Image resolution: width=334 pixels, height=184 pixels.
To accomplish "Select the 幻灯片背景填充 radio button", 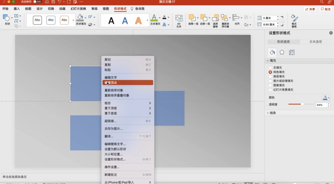I will (x=270, y=90).
